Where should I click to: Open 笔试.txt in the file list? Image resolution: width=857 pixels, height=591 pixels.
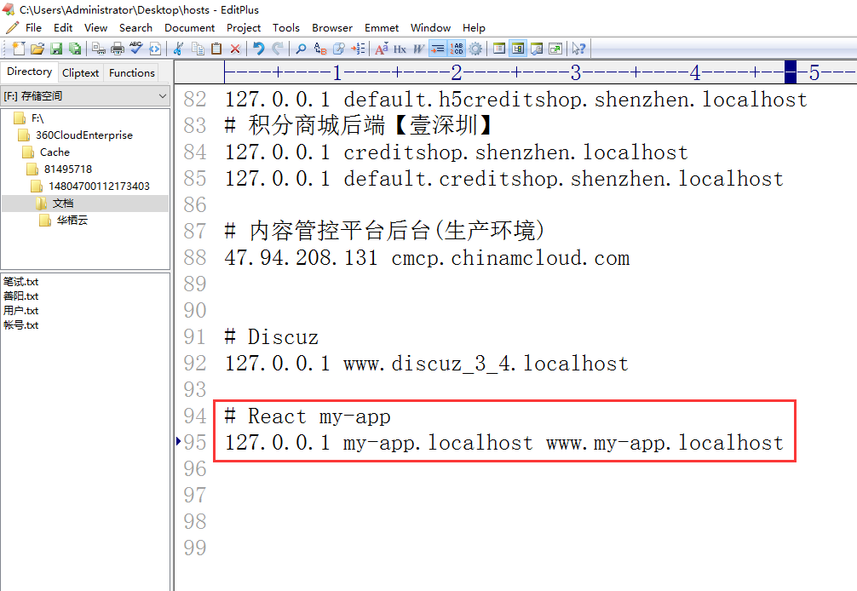point(20,282)
